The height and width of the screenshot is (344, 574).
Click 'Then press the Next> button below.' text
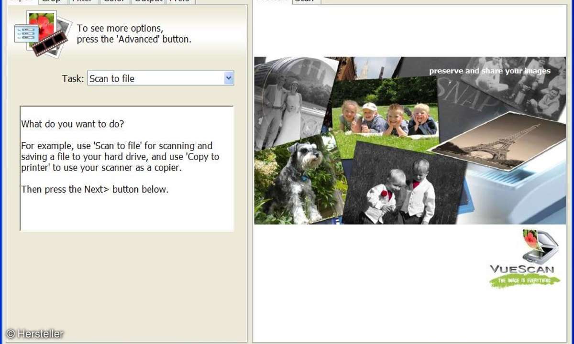(95, 189)
